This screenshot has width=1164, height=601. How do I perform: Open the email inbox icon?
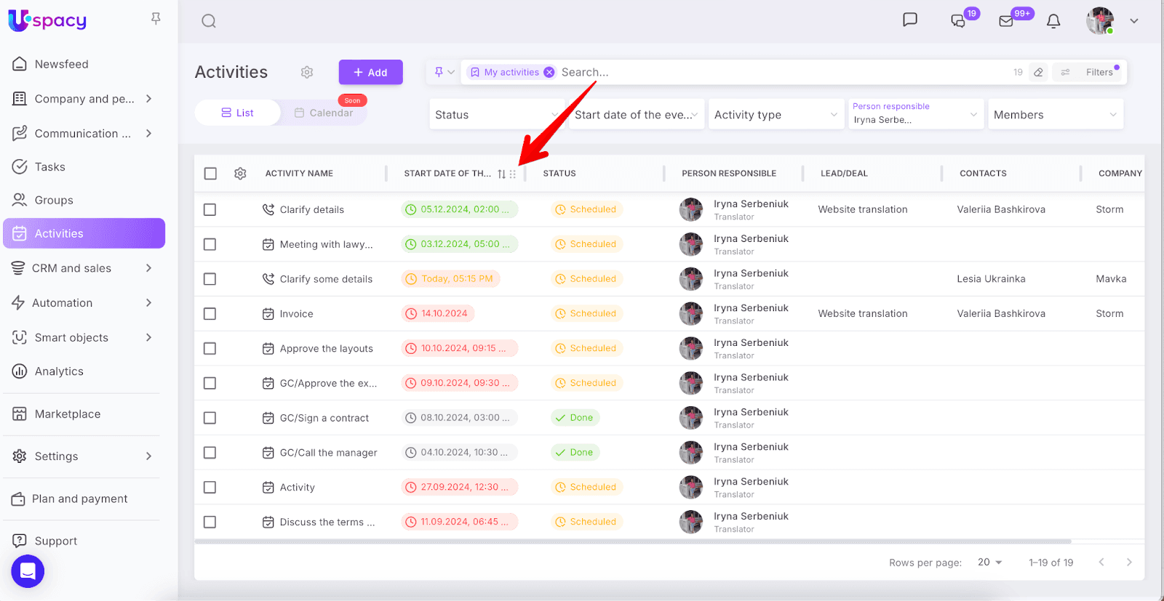1006,21
